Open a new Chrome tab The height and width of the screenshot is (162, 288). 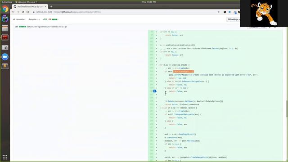point(51,7)
